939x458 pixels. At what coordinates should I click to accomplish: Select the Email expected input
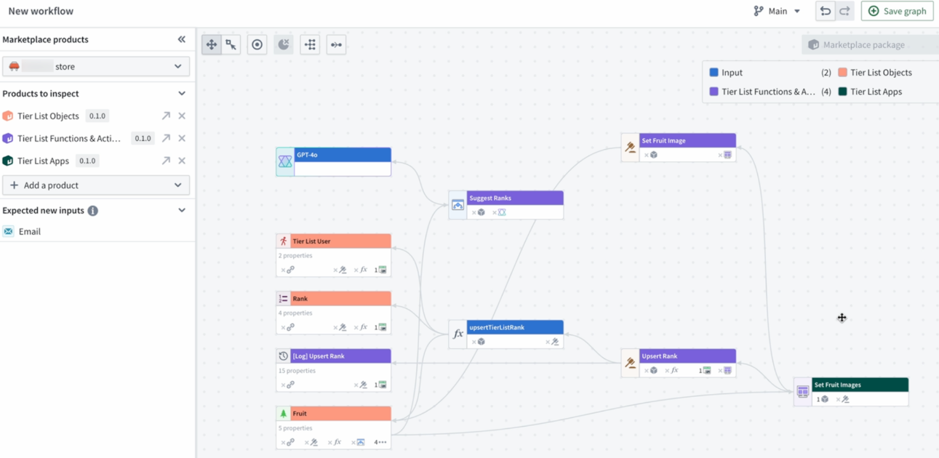click(29, 231)
